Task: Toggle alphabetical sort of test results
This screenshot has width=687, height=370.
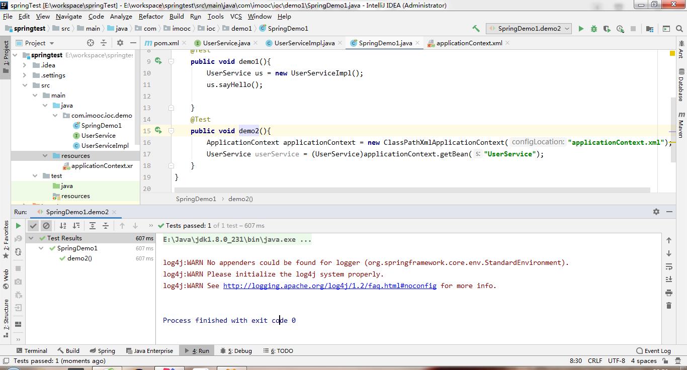Action: coord(63,226)
